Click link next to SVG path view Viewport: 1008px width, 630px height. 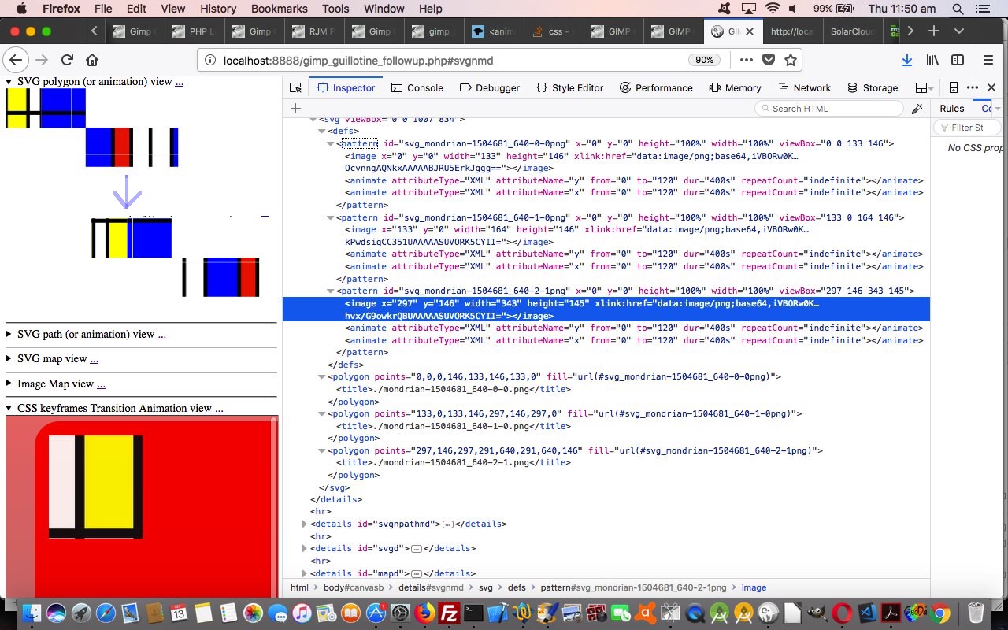pyautogui.click(x=161, y=335)
